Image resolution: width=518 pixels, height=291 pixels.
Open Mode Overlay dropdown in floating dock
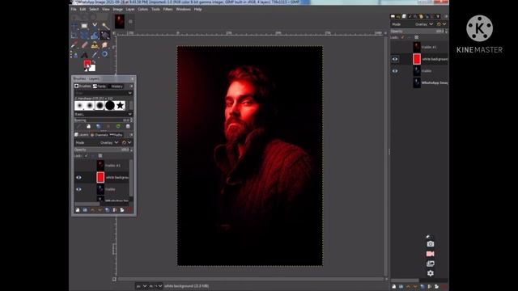tap(109, 142)
